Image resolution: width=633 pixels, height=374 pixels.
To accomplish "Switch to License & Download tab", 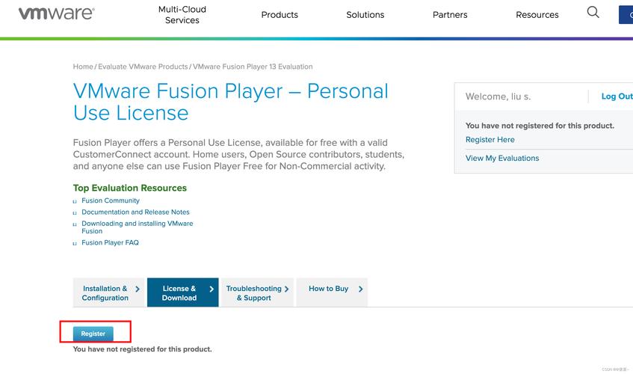I will coord(183,292).
